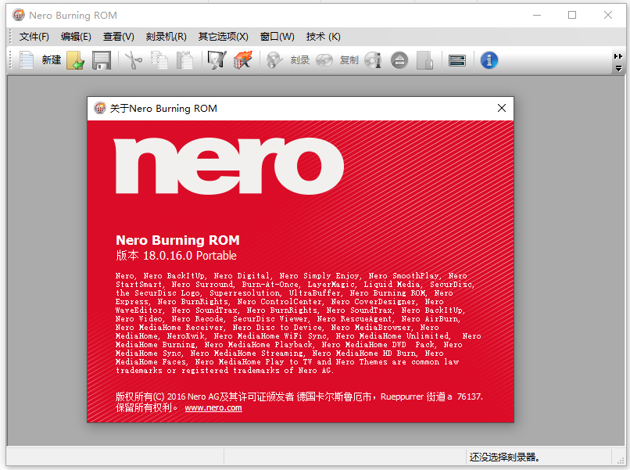Screen dimensions: 630x470
Task: Click the cover designer icon
Action: pyautogui.click(x=424, y=60)
